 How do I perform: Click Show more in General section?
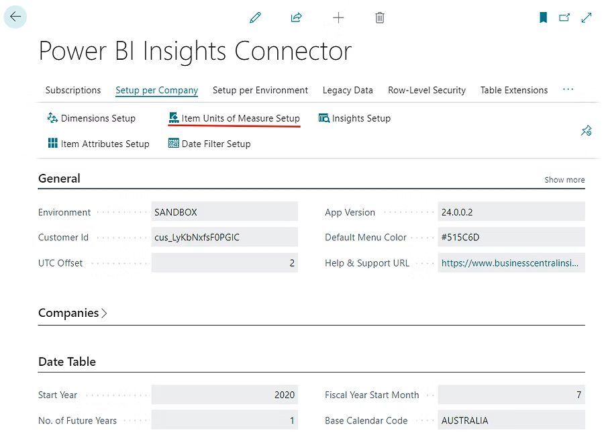click(x=564, y=180)
